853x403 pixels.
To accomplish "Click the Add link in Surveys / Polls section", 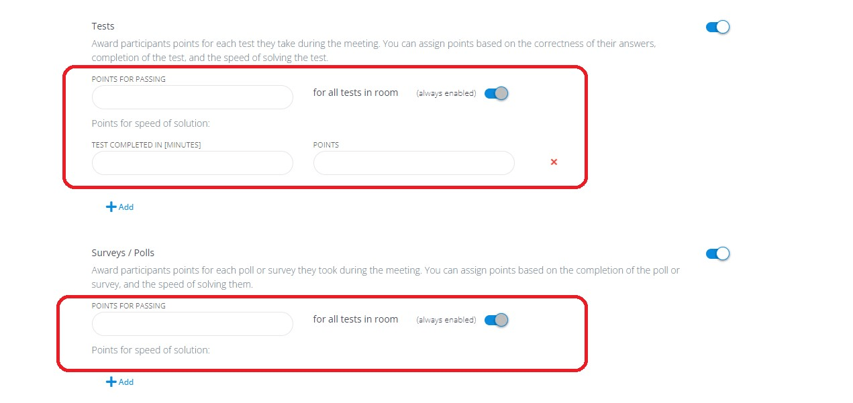I will [126, 382].
